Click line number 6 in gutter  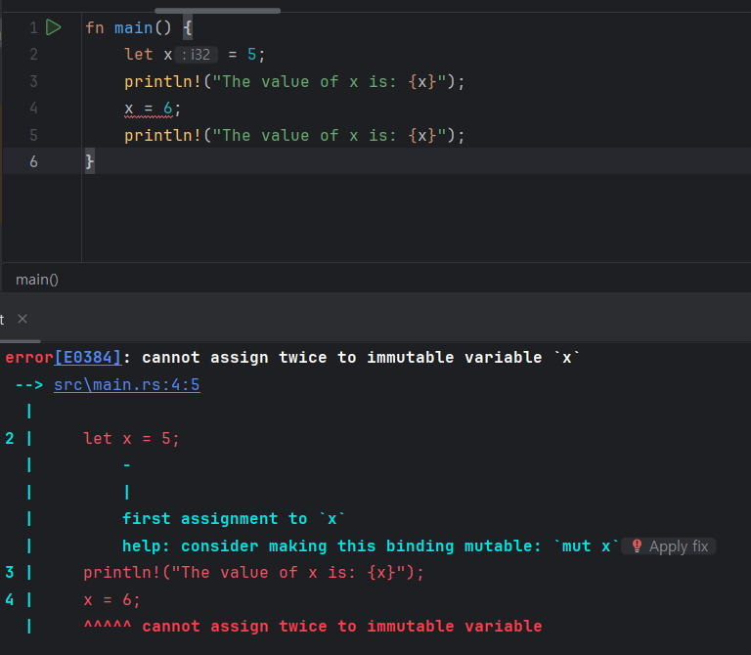tap(33, 162)
